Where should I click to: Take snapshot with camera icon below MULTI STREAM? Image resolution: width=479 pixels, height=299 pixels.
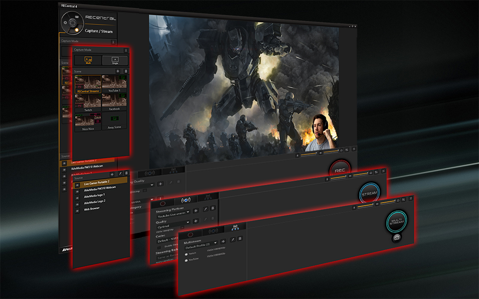(x=397, y=238)
